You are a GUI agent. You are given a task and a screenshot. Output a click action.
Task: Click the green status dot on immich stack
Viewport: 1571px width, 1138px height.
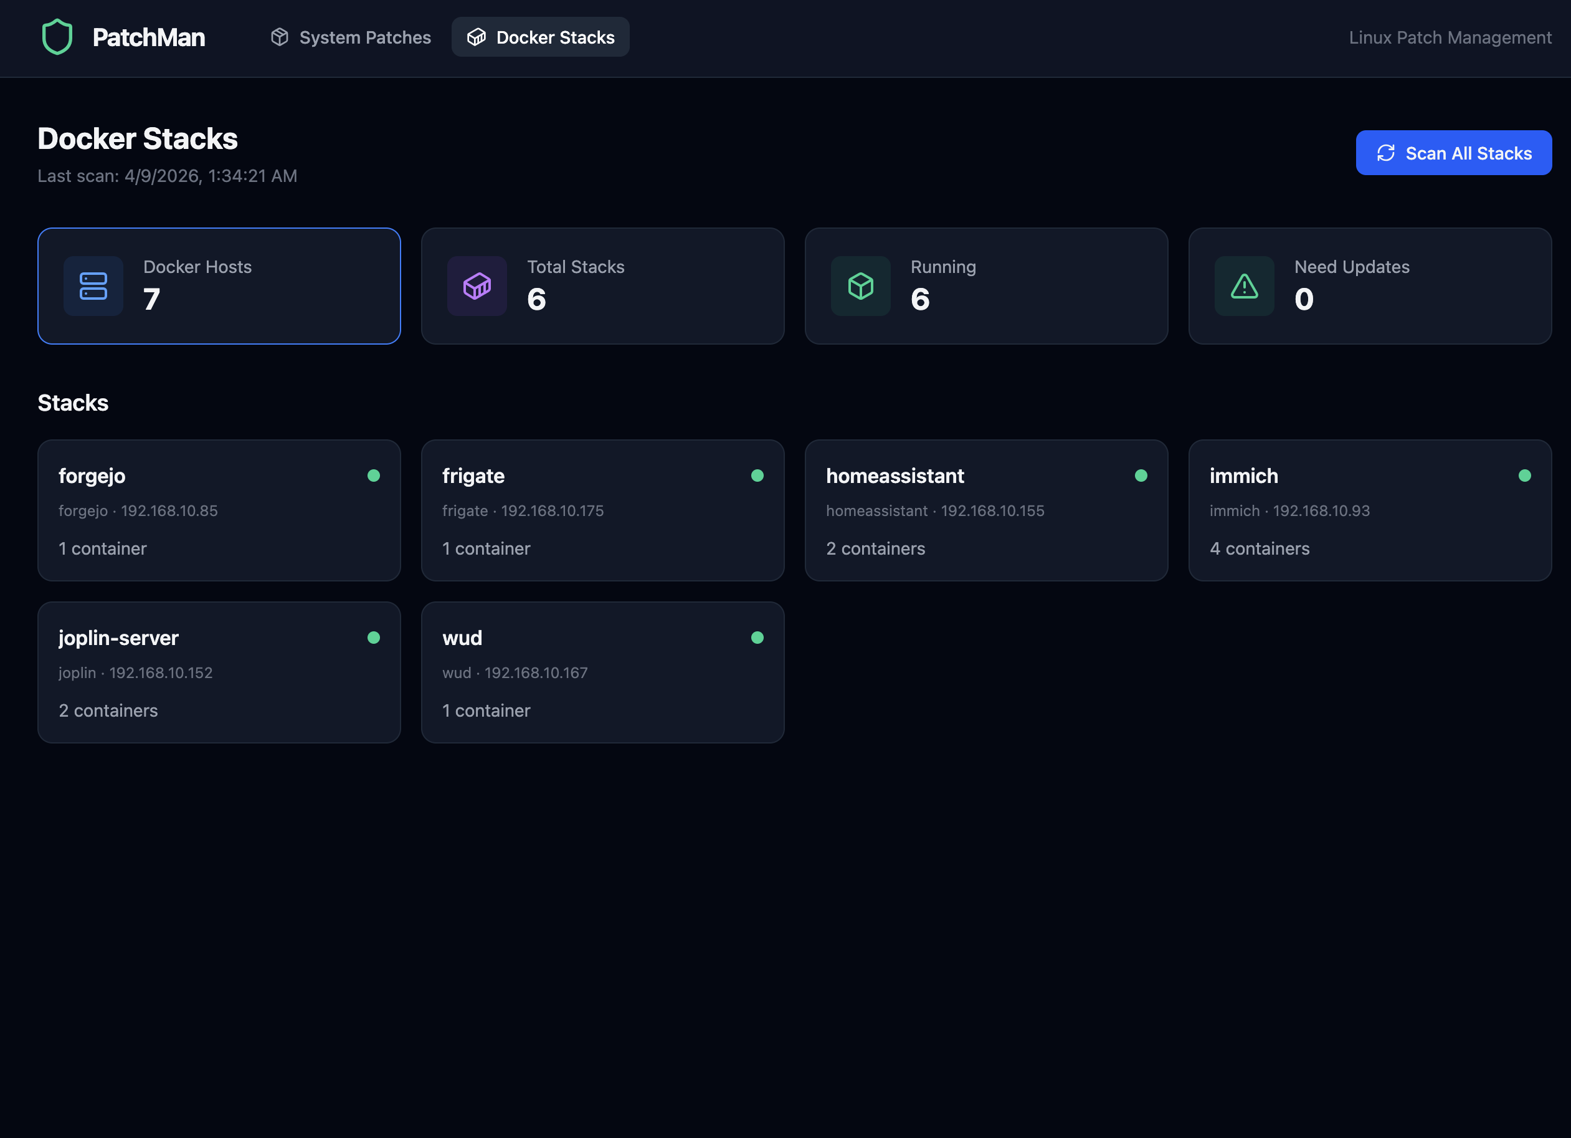tap(1524, 476)
